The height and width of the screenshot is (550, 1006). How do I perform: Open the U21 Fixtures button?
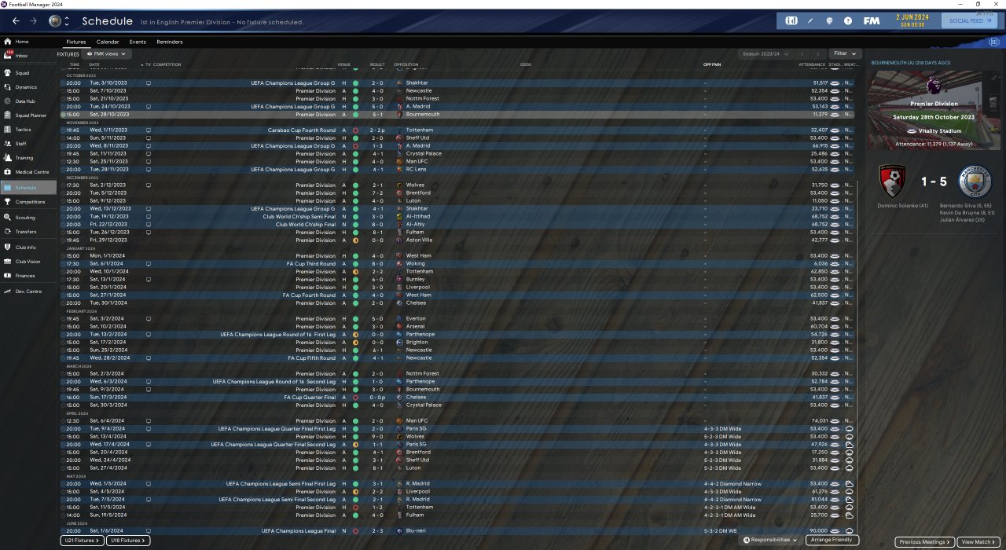point(82,541)
